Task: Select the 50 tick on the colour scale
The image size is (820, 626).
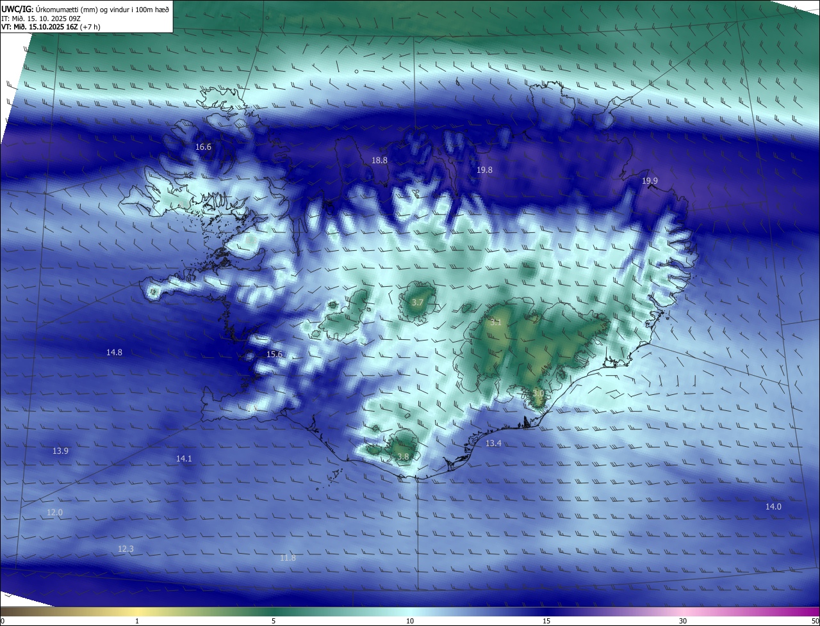Action: click(x=815, y=621)
